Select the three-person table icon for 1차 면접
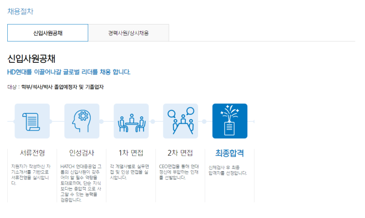The height and width of the screenshot is (218, 365). (131, 121)
